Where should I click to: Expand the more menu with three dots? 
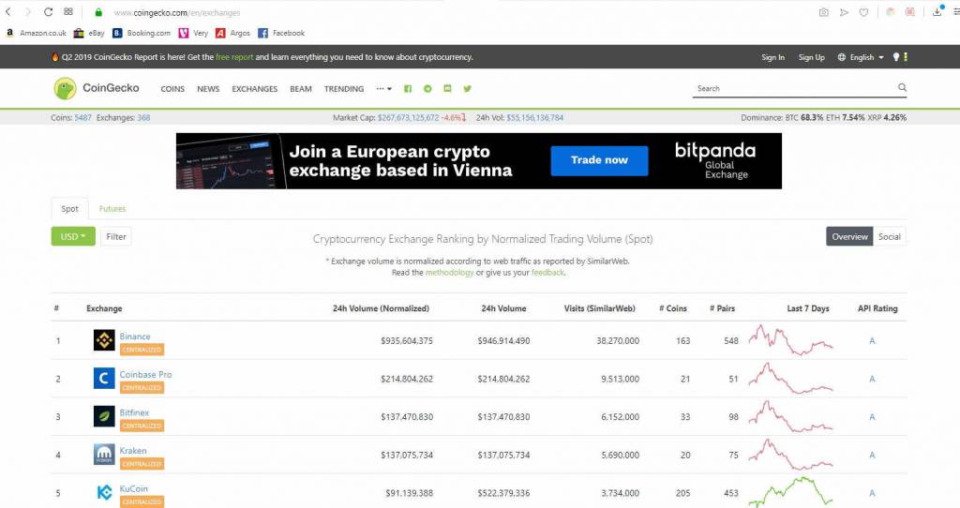click(383, 89)
